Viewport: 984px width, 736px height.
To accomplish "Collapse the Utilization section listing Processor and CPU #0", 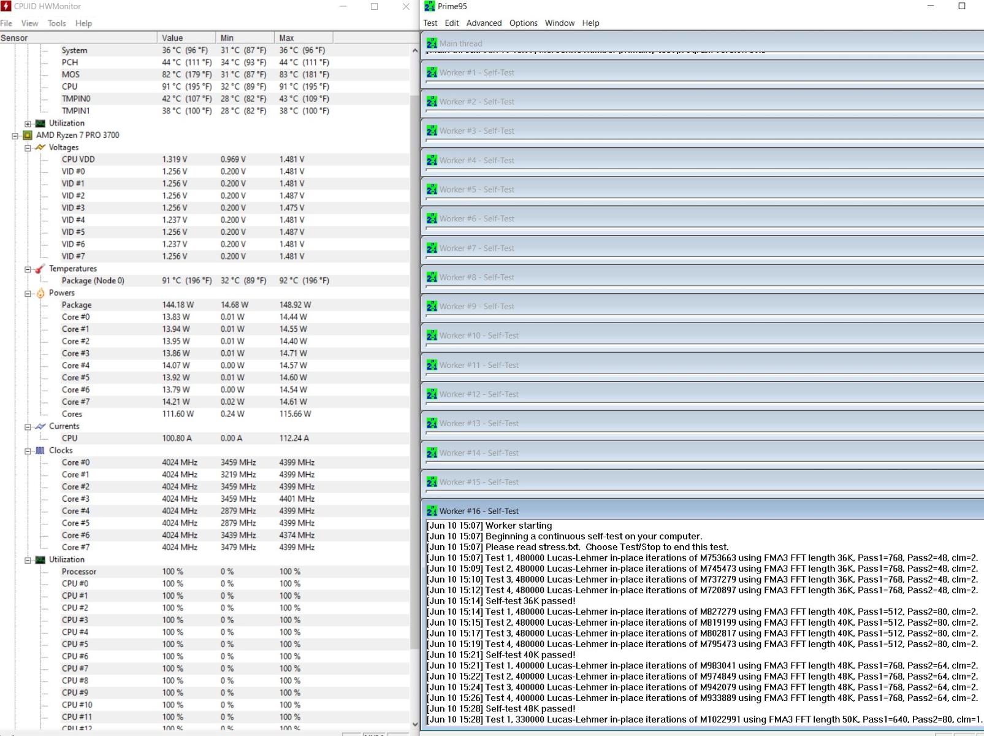I will tap(28, 560).
